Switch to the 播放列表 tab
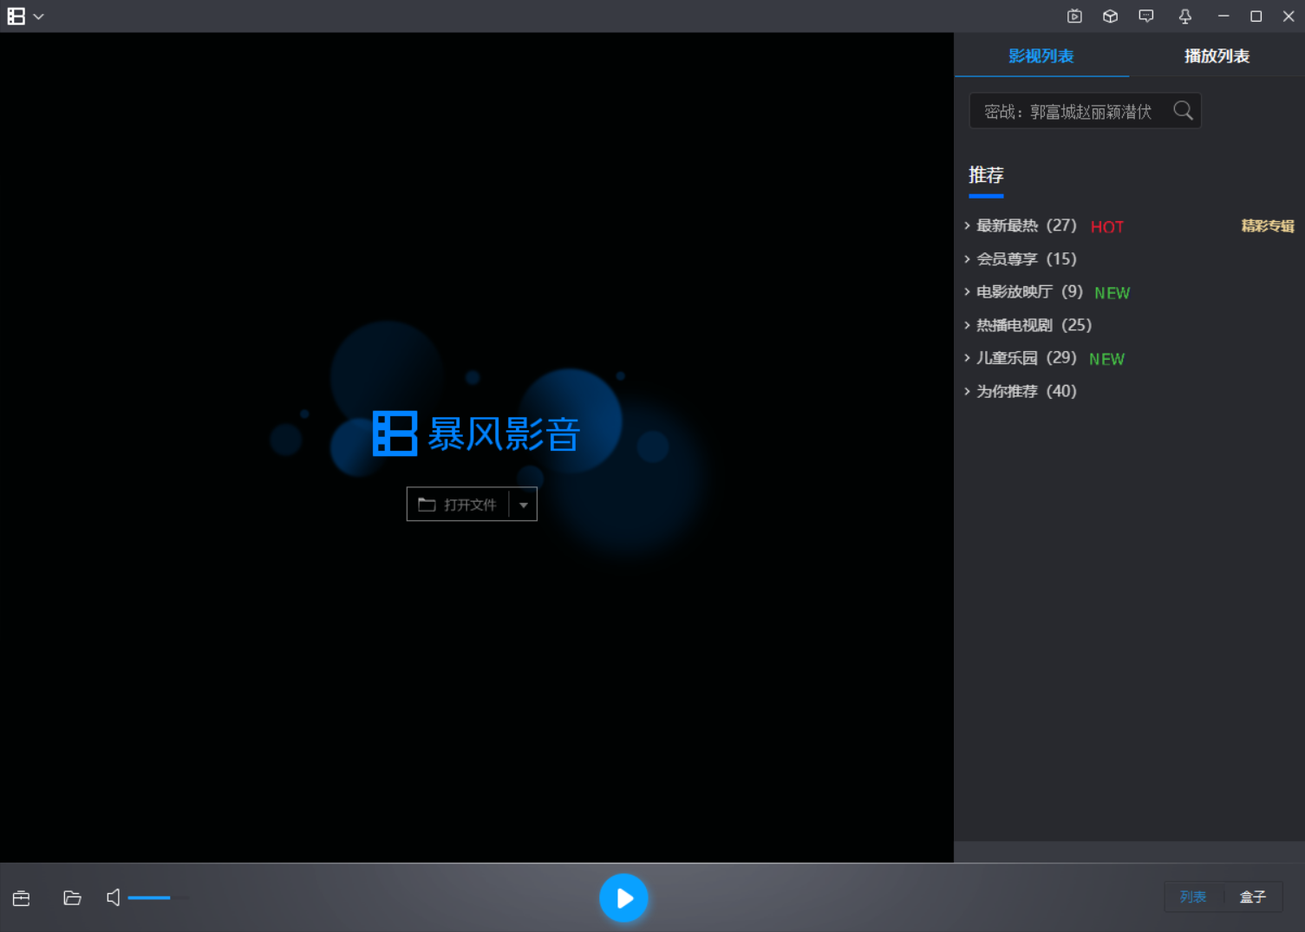1305x932 pixels. [1217, 56]
